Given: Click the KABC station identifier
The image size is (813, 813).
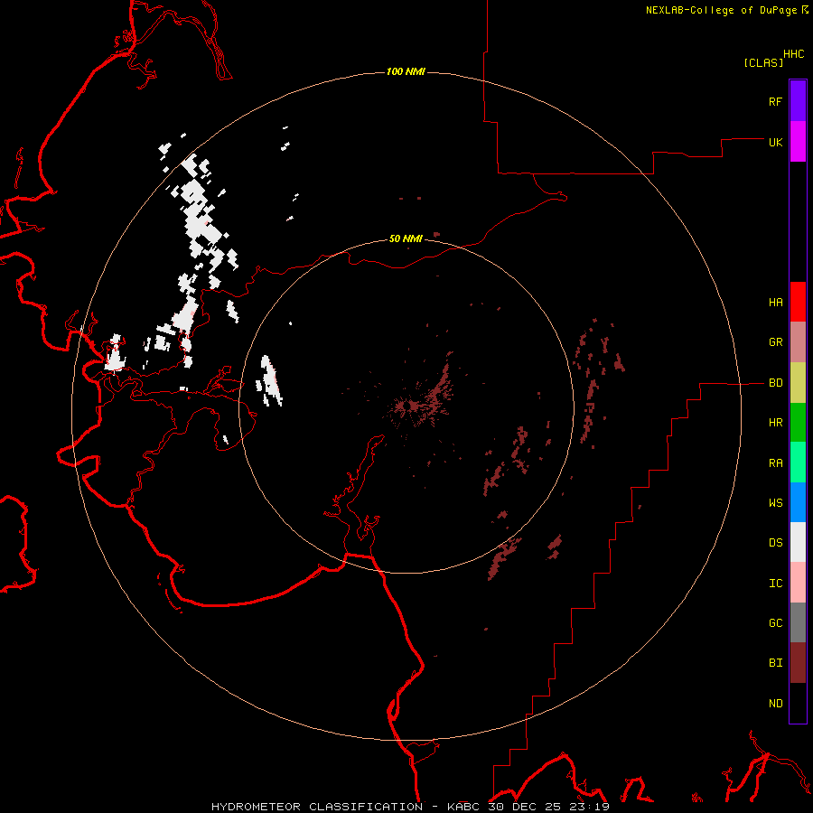Looking at the screenshot, I should pos(463,807).
